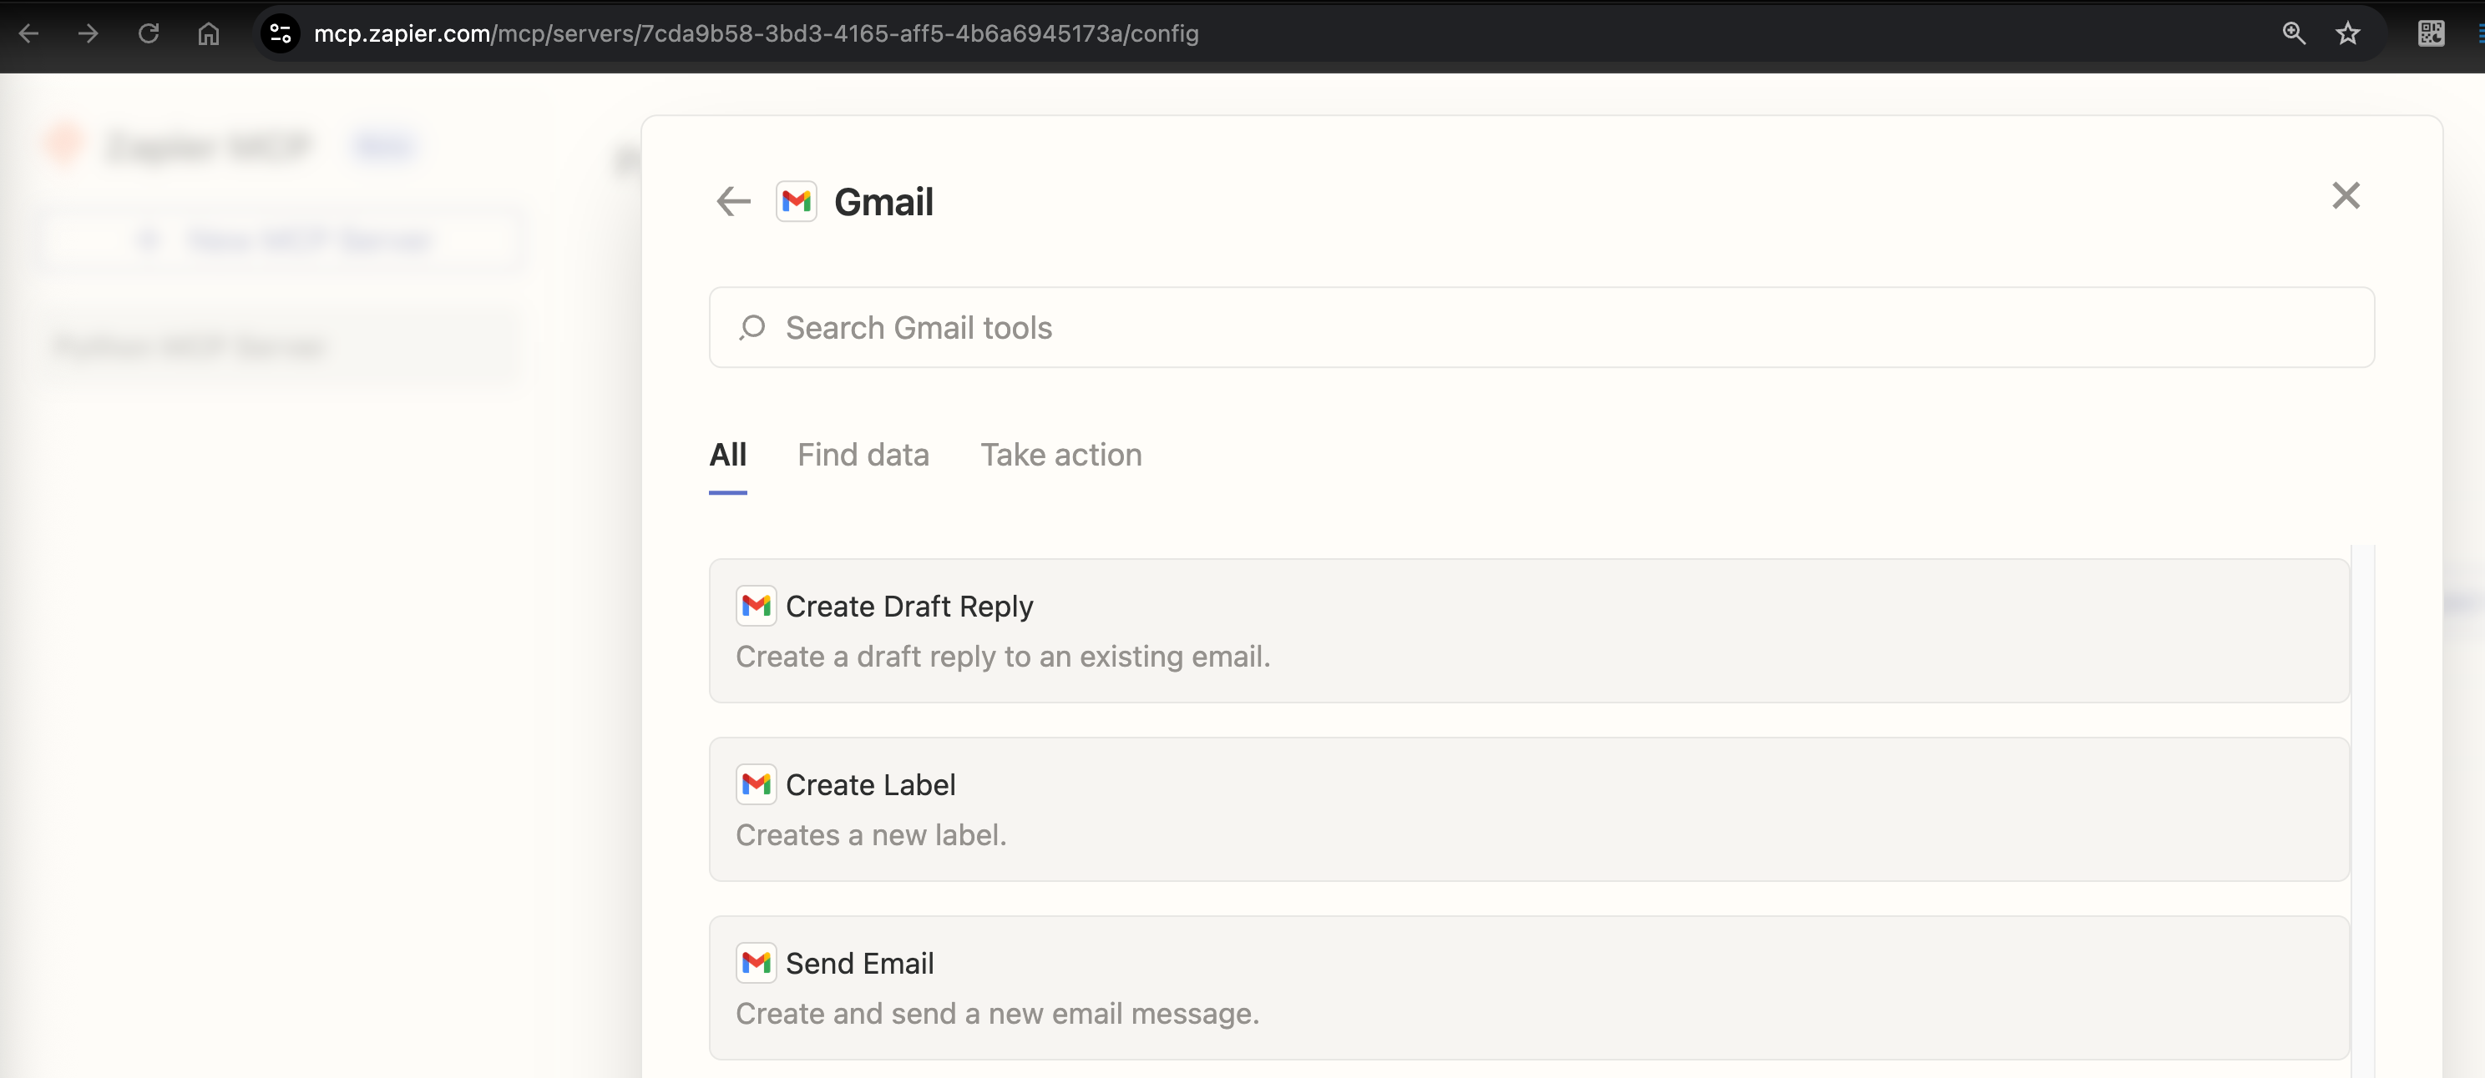Switch to the All tab

727,455
